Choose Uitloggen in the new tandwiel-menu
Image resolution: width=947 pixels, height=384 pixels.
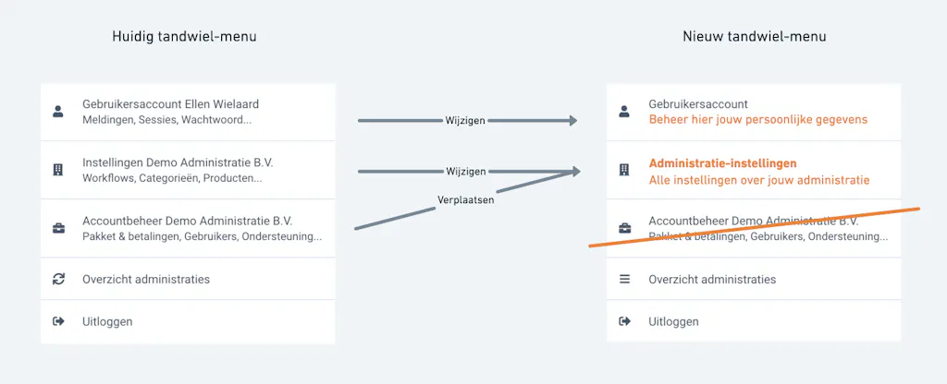(x=754, y=321)
